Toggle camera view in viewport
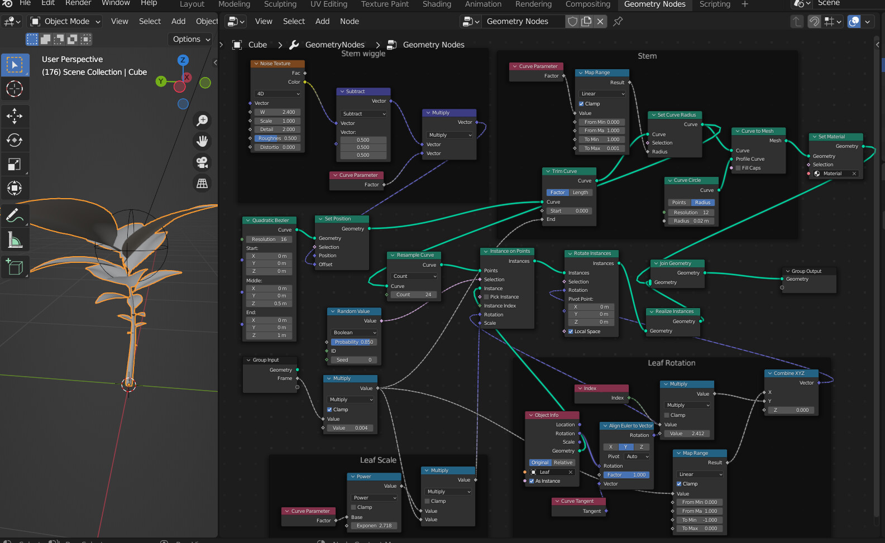Image resolution: width=885 pixels, height=543 pixels. click(x=202, y=162)
